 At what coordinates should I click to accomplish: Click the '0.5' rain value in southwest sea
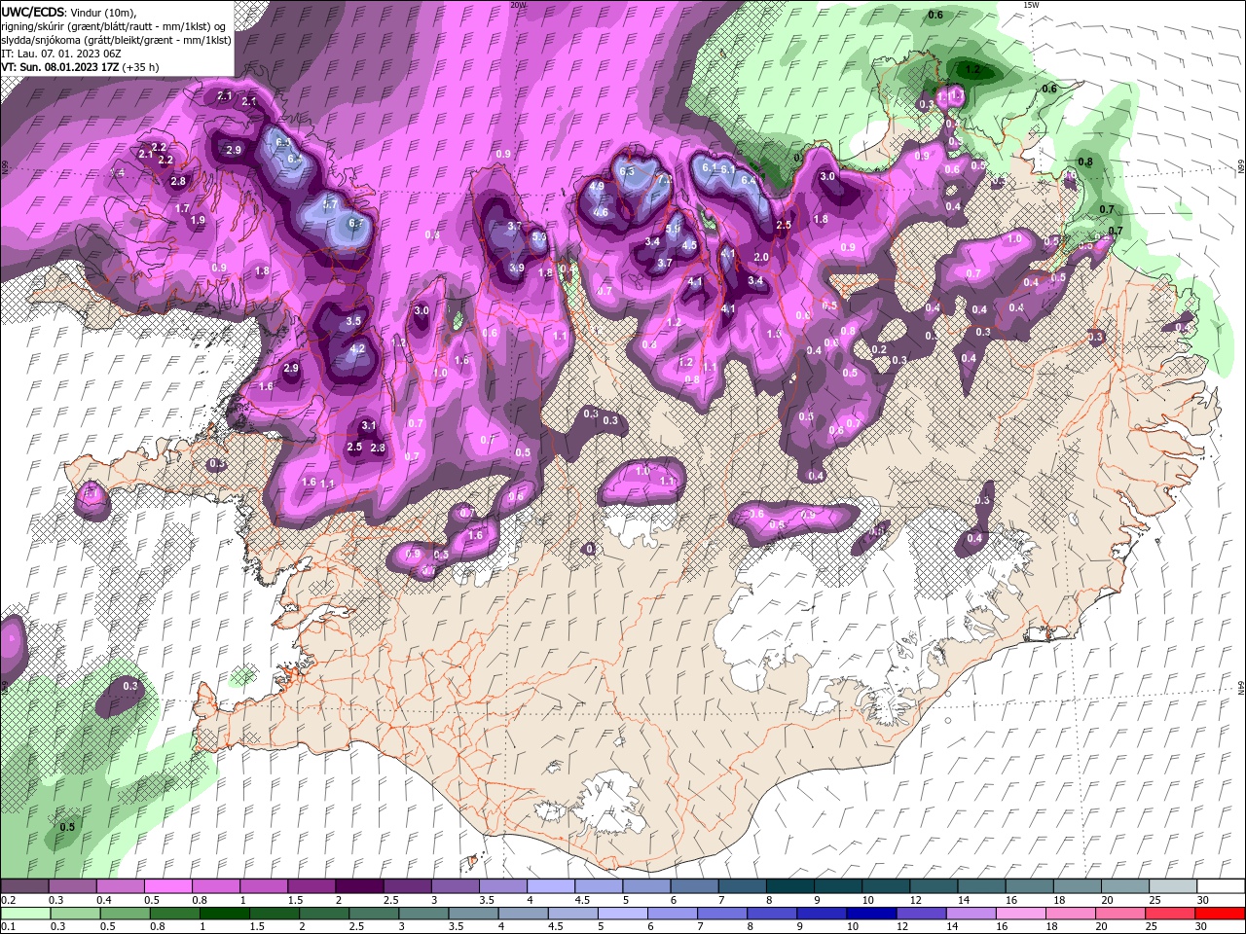(x=67, y=827)
